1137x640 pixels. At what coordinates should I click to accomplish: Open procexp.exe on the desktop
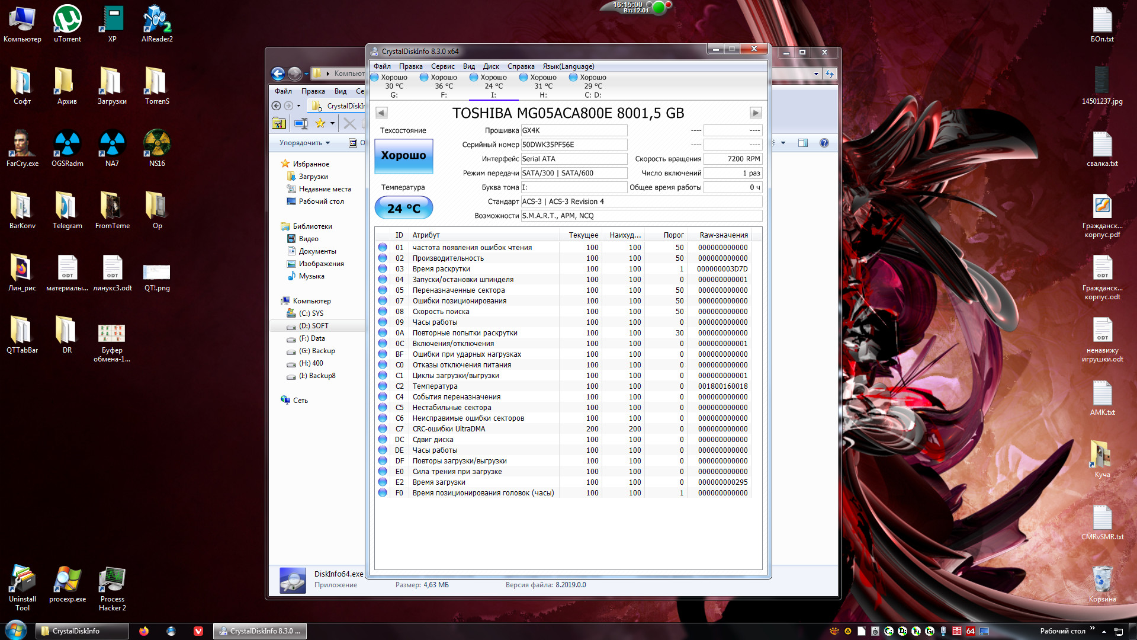[x=68, y=584]
